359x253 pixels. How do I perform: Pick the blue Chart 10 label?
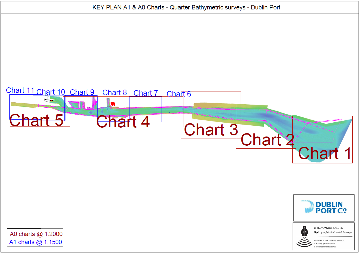(51, 92)
